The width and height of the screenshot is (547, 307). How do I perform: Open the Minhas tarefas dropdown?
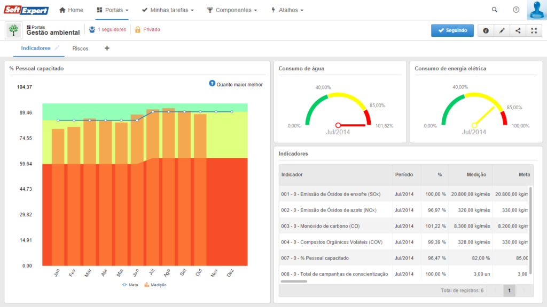pyautogui.click(x=168, y=10)
